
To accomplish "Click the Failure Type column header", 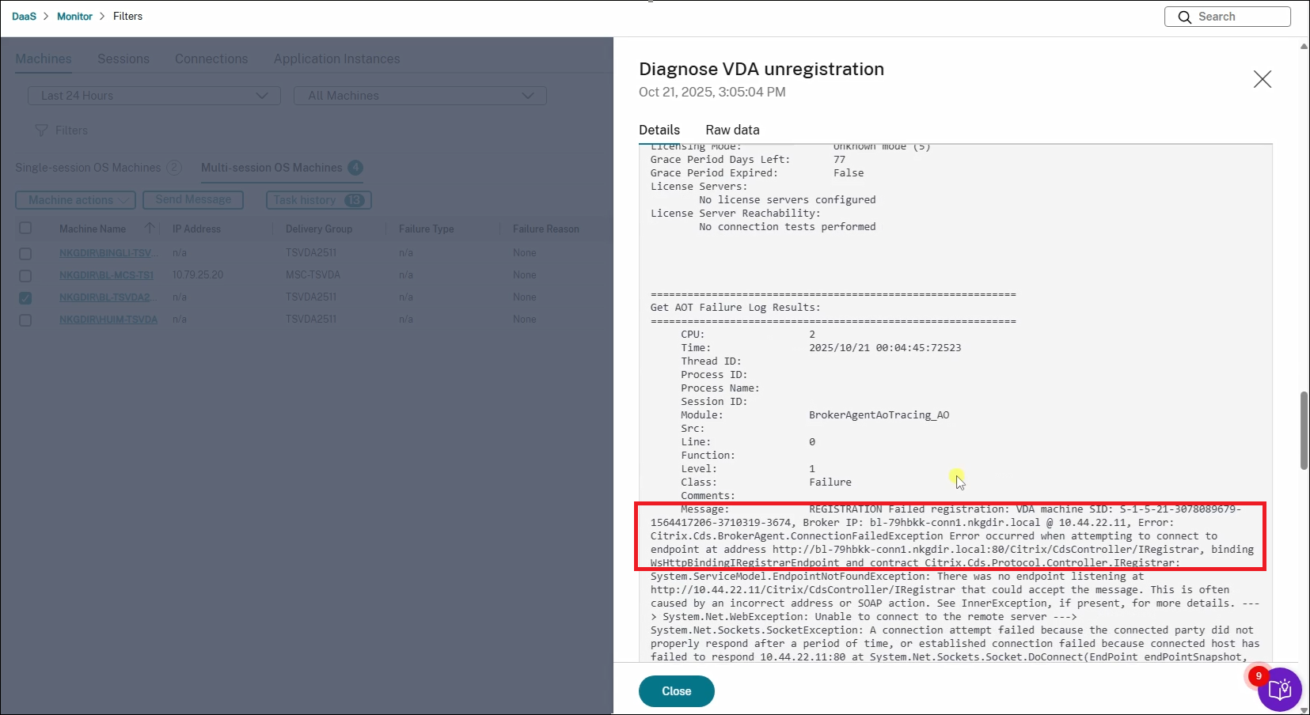I will click(427, 229).
